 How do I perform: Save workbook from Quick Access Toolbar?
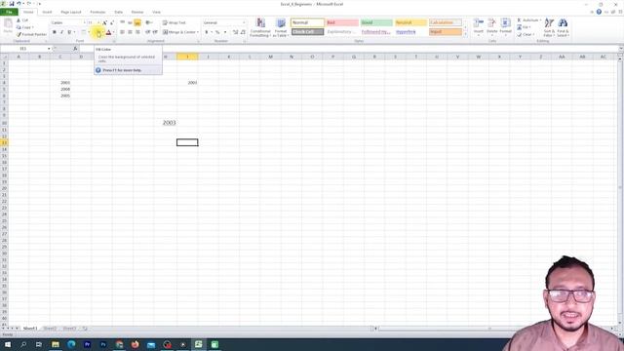pos(12,4)
